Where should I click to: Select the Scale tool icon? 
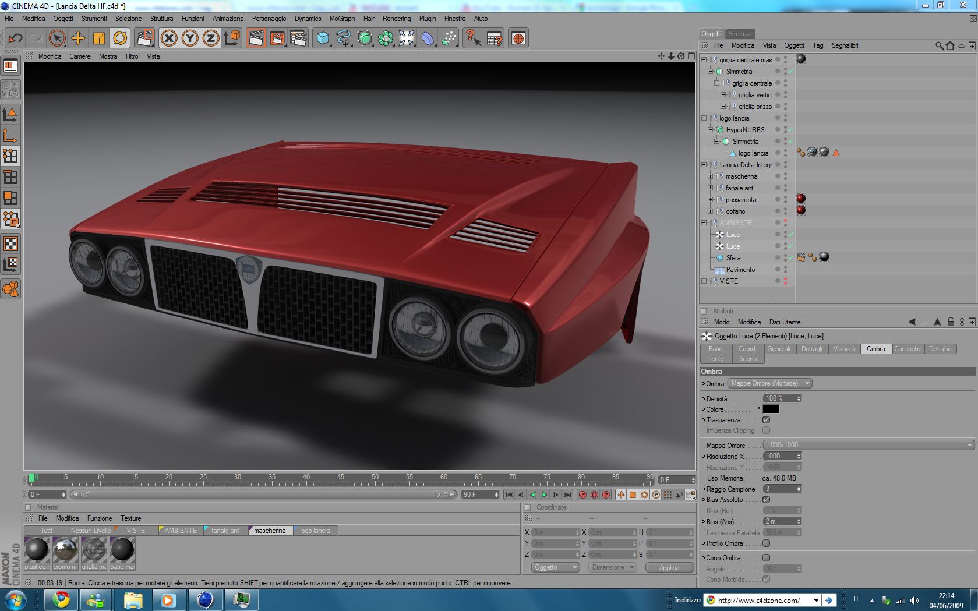[x=99, y=38]
